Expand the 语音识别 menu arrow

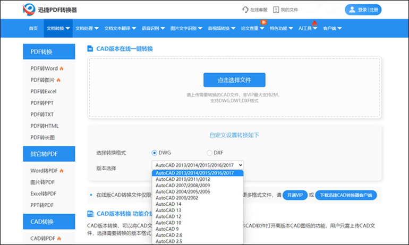pos(163,29)
